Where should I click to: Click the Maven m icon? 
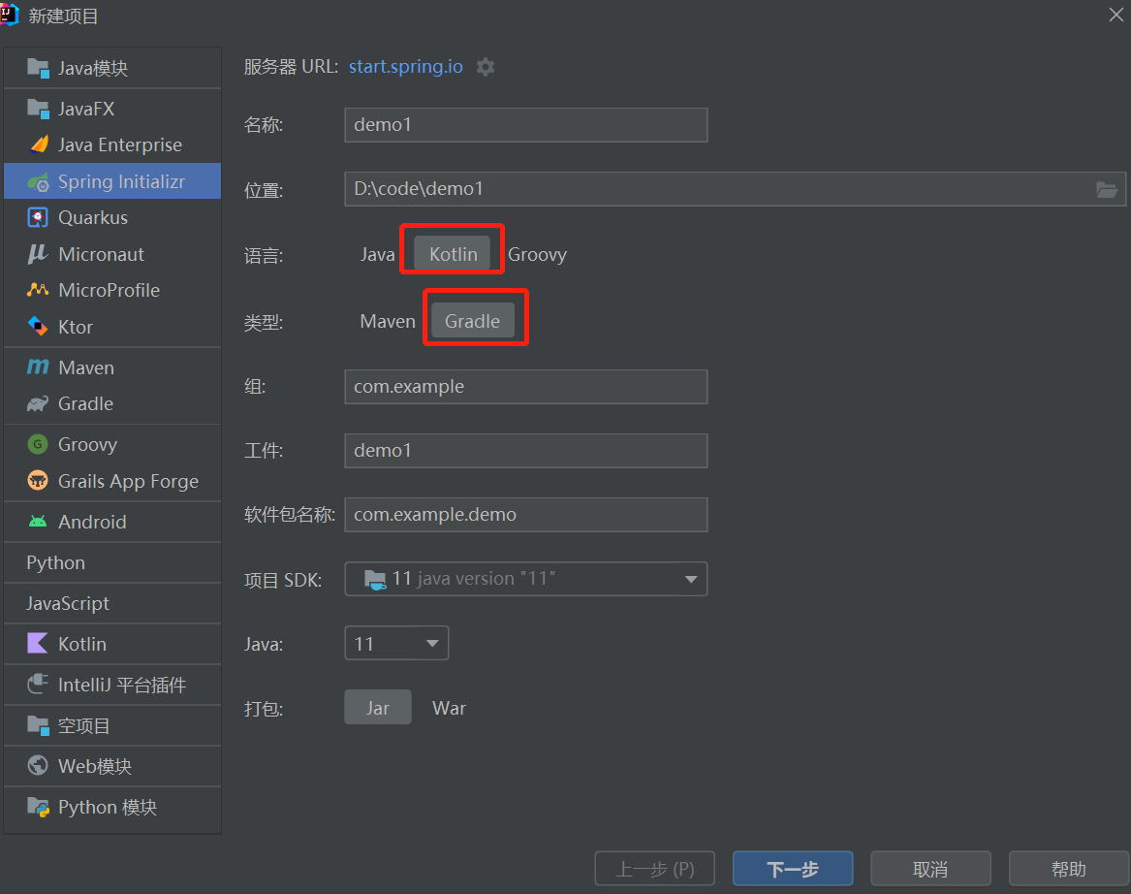coord(38,367)
